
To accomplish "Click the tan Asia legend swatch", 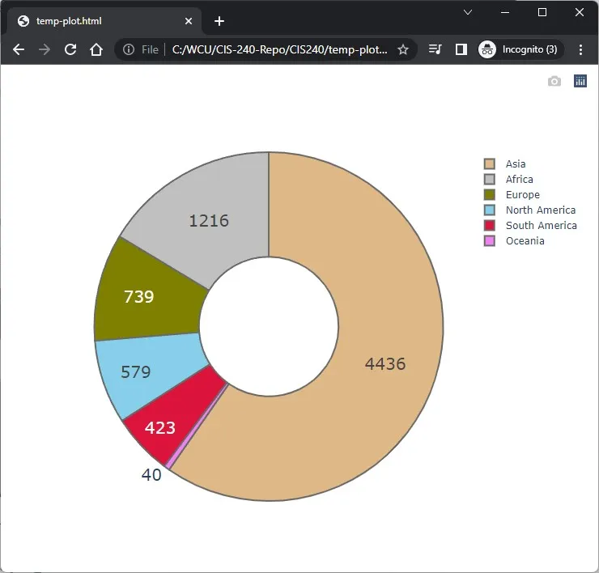I will click(490, 163).
